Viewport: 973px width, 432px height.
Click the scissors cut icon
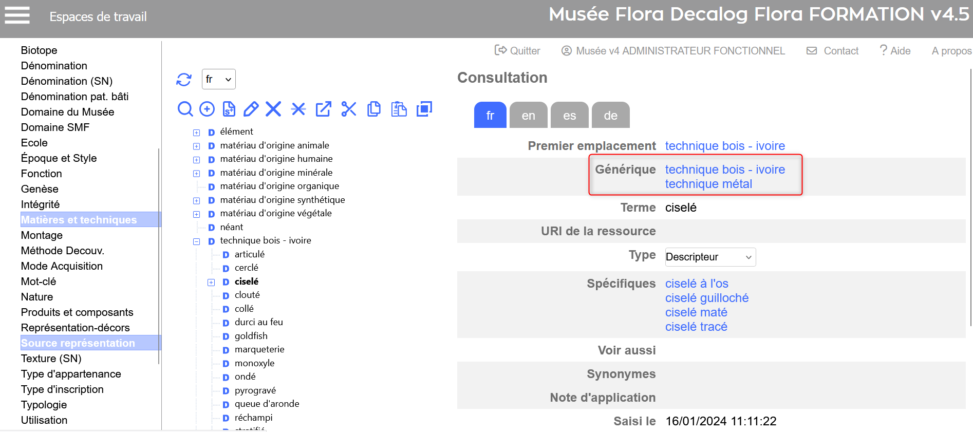pos(349,109)
